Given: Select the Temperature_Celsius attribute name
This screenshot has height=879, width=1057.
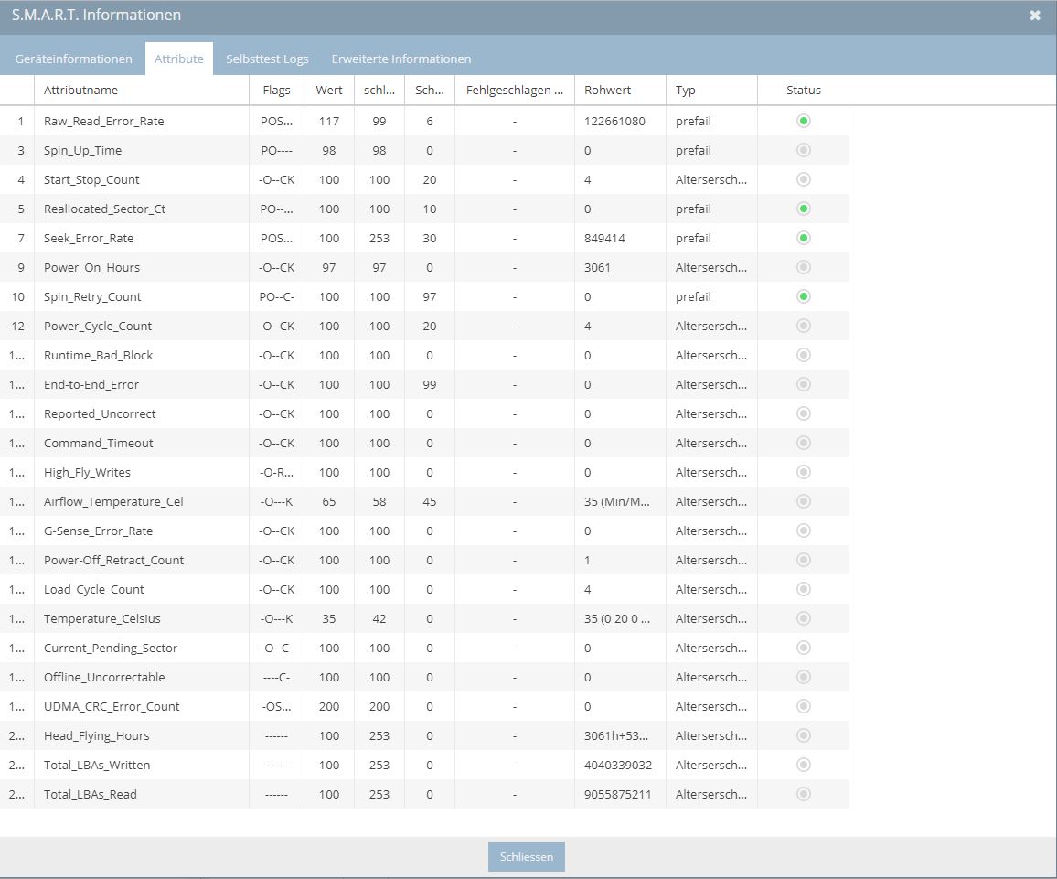Looking at the screenshot, I should coord(101,619).
